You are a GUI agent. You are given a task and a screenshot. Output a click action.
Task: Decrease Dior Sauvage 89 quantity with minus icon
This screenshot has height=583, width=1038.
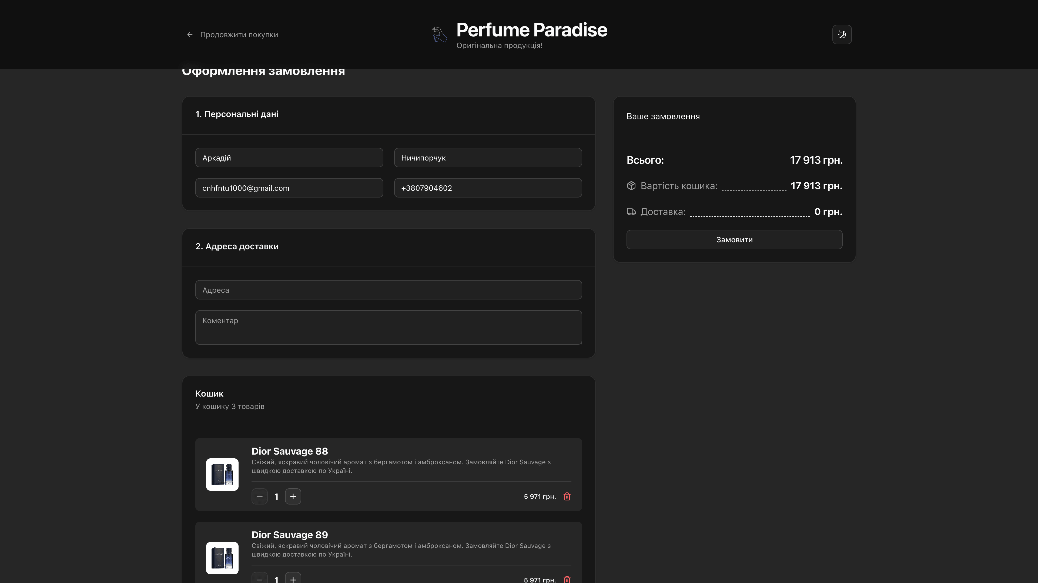(259, 579)
